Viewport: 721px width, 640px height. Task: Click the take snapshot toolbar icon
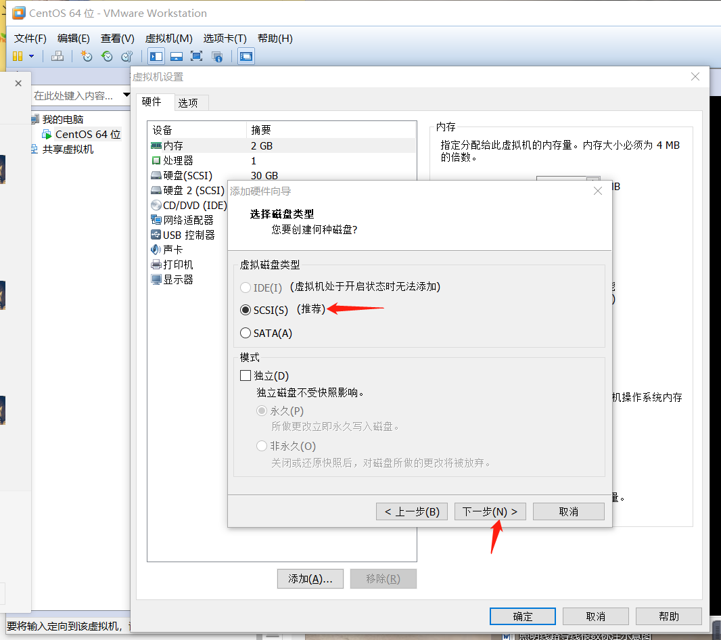pos(87,56)
